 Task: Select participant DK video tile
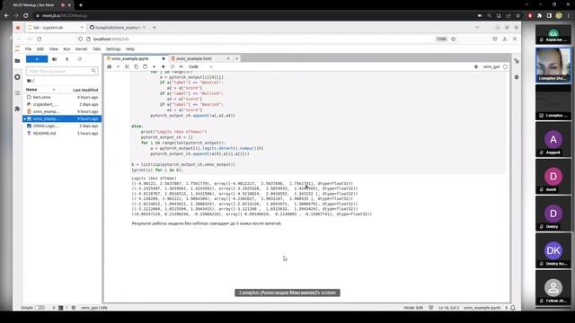[x=553, y=250]
